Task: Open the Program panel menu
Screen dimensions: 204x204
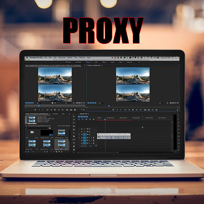Action: [x=102, y=66]
